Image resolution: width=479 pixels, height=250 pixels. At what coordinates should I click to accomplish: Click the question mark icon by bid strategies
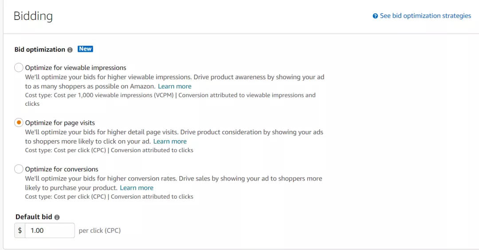tap(375, 16)
